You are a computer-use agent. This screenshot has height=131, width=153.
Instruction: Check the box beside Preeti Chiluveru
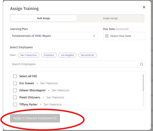click(x=15, y=97)
